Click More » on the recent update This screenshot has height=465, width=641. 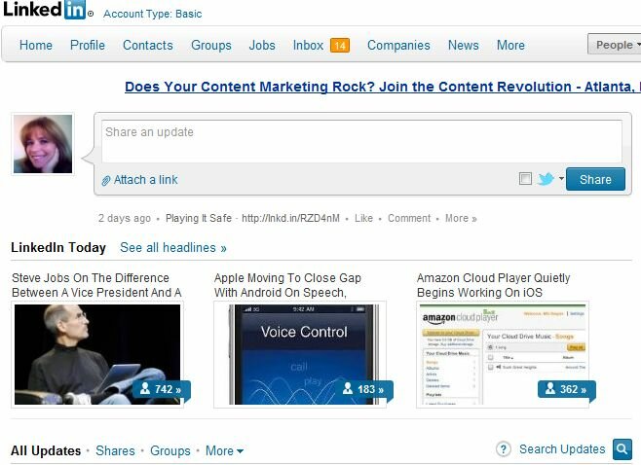click(x=461, y=219)
